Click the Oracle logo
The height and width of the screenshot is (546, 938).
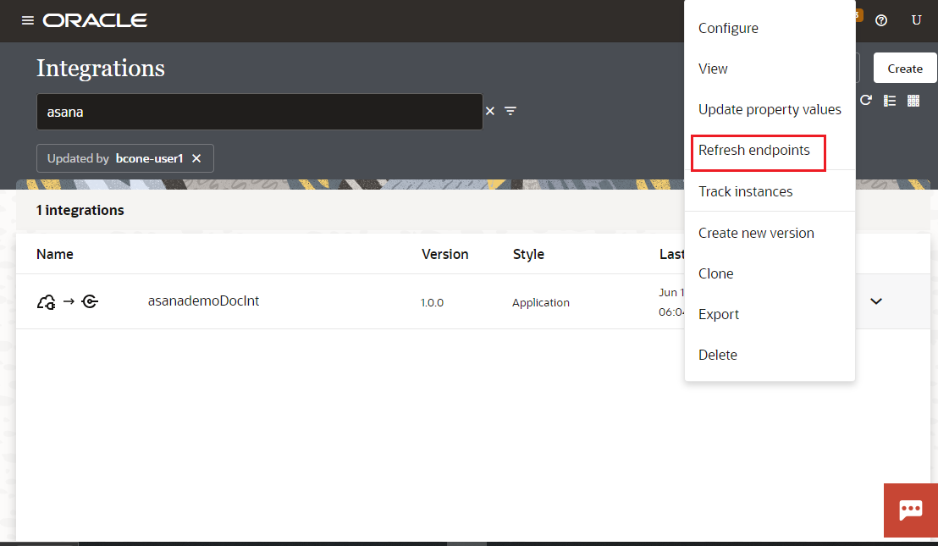pos(95,20)
